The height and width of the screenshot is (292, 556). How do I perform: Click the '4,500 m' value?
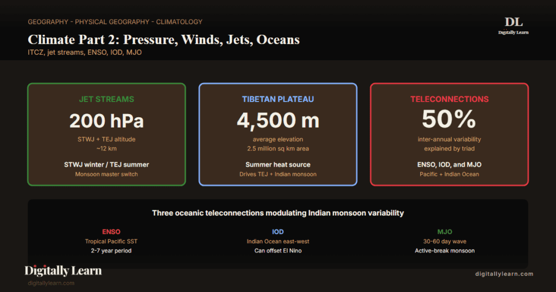pos(278,120)
